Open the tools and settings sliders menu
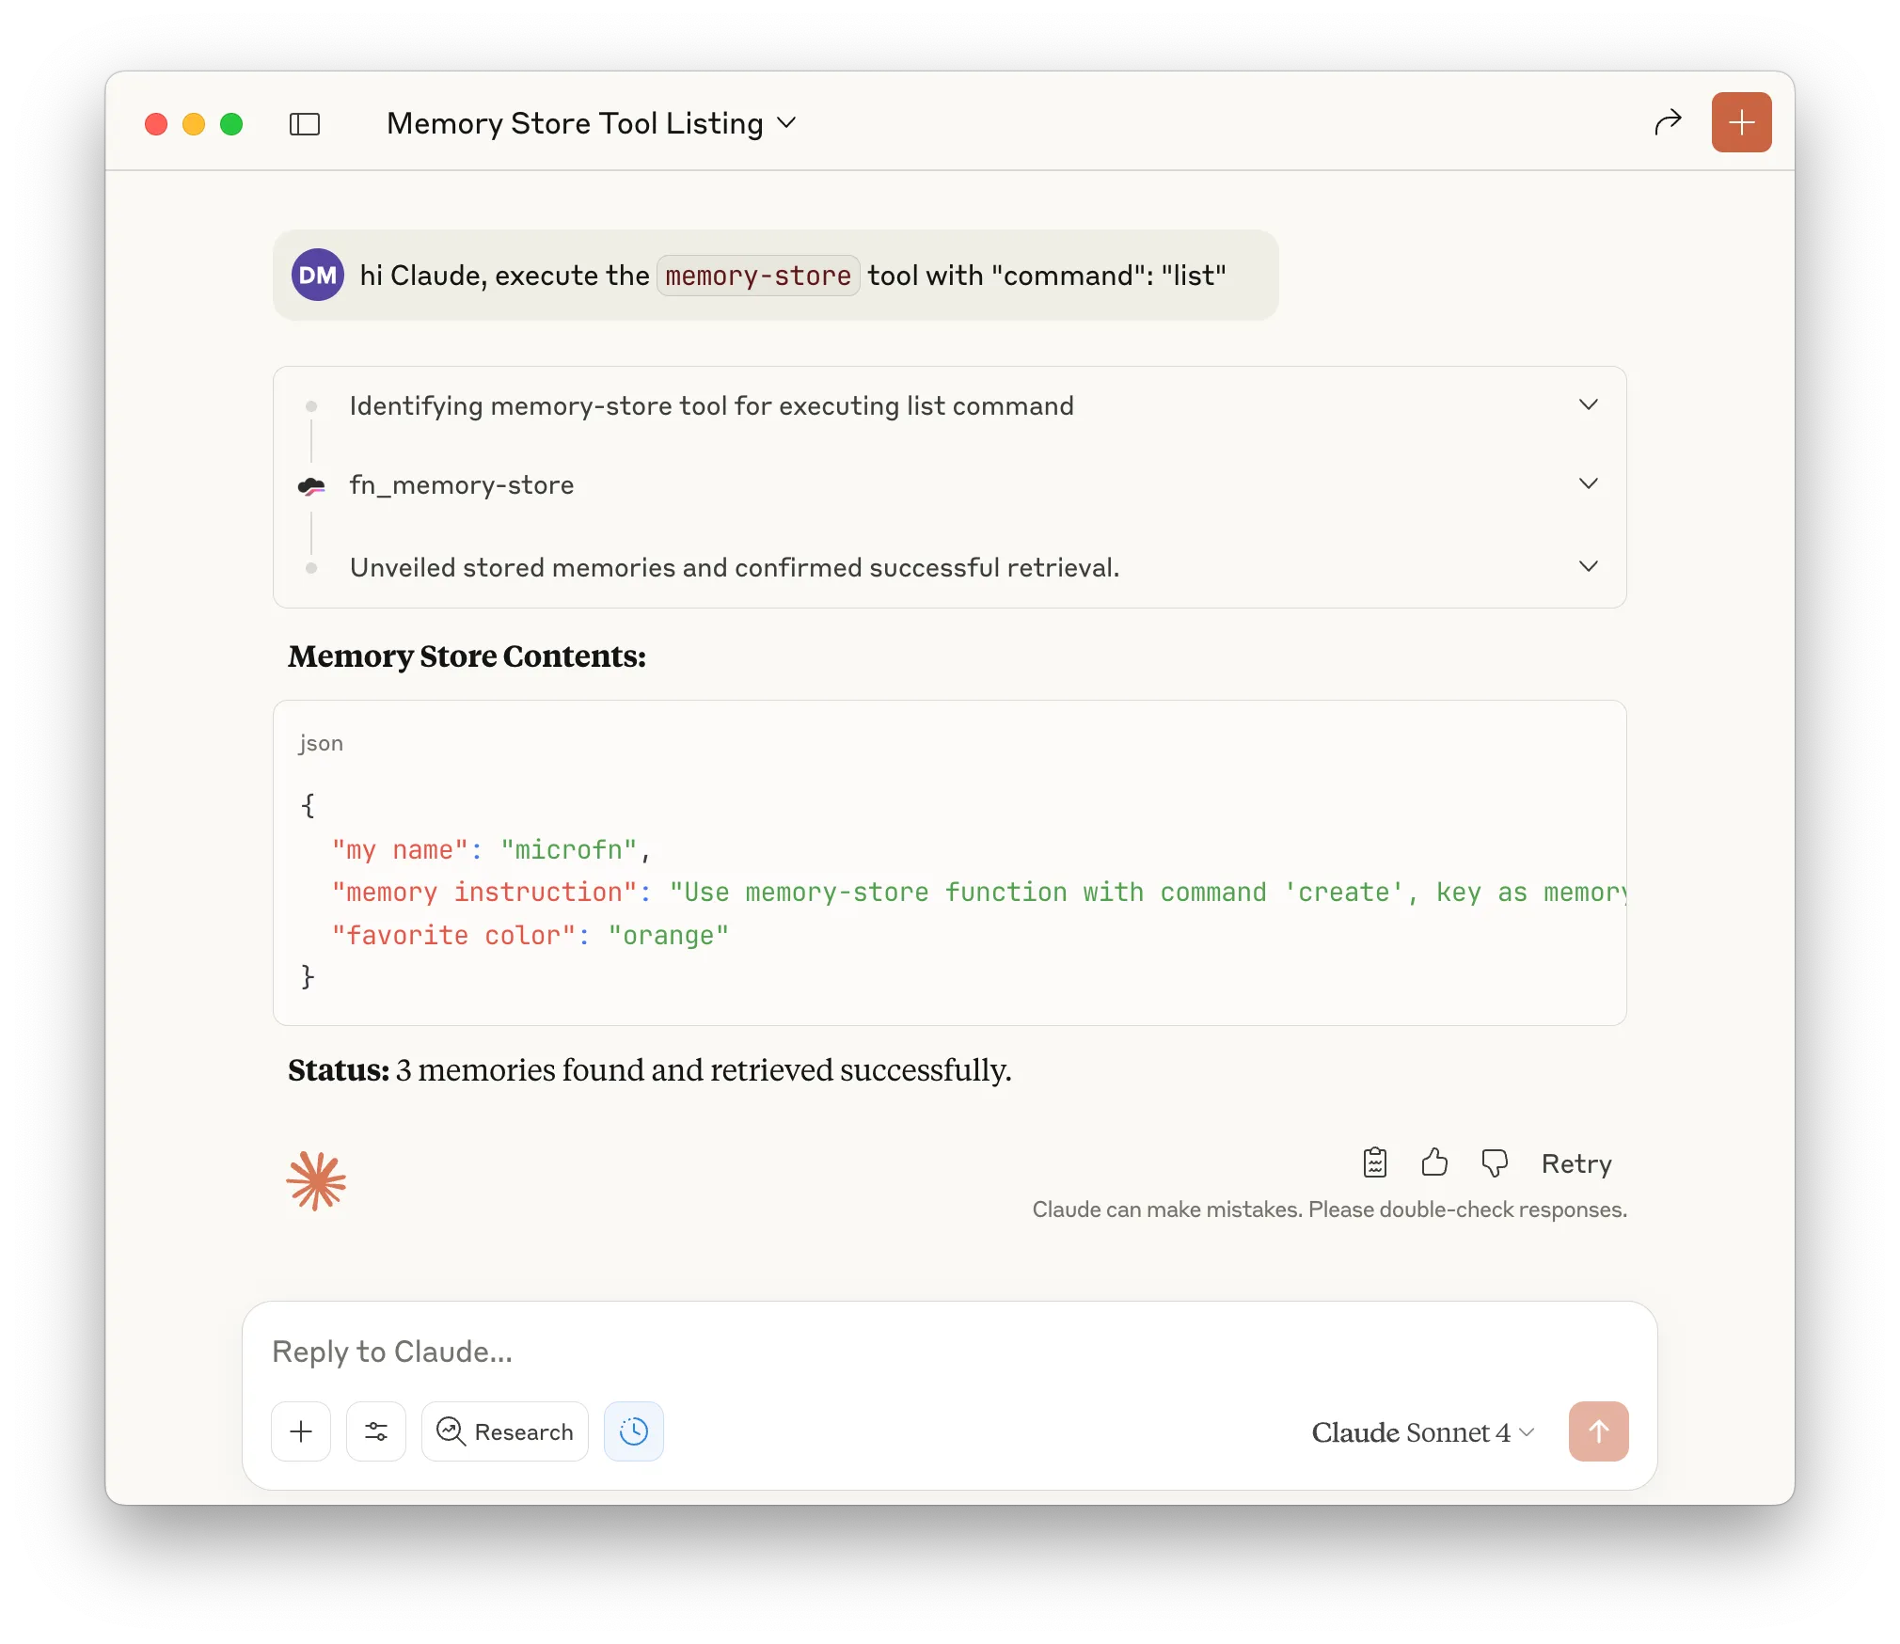 pos(376,1431)
